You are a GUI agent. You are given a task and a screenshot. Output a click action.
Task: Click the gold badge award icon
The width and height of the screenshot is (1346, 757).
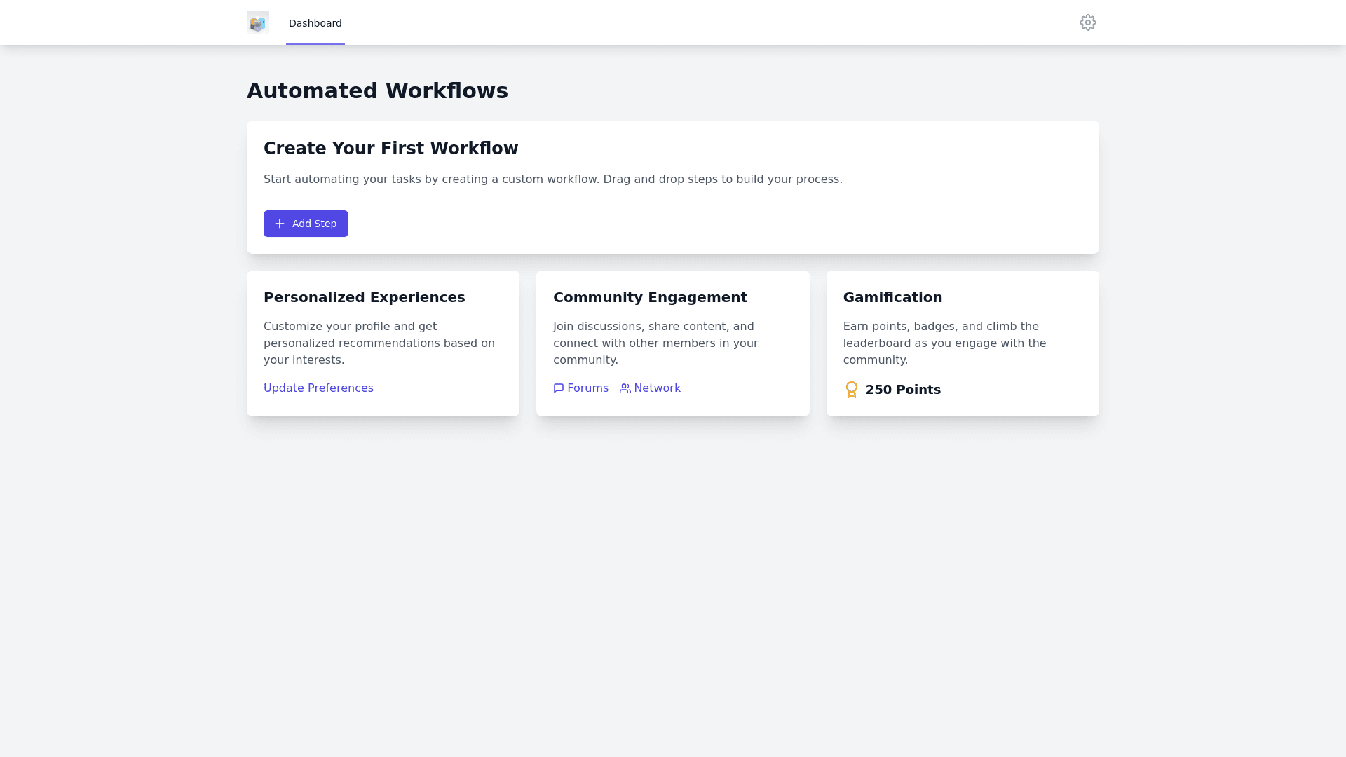pos(851,390)
